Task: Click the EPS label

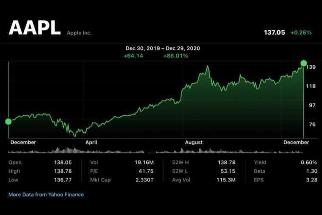Action: [259, 180]
